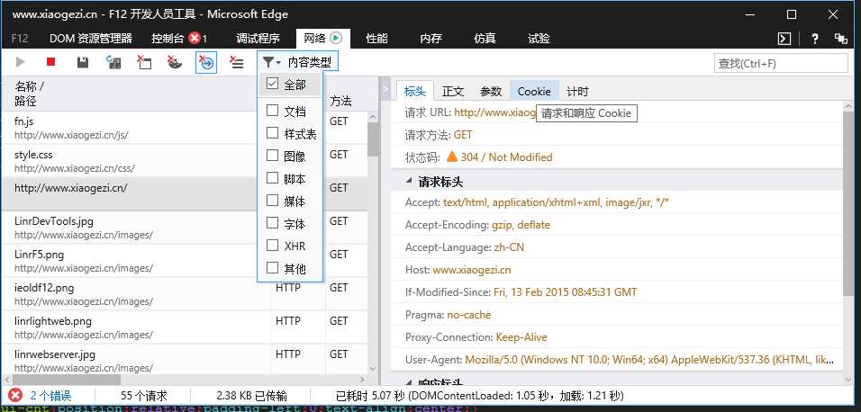
Task: Check the 媒体 filter checkbox
Action: tap(272, 201)
